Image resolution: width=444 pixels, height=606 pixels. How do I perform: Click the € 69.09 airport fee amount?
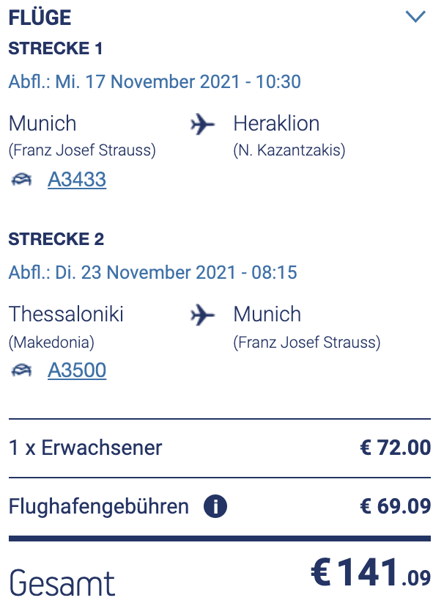point(395,506)
